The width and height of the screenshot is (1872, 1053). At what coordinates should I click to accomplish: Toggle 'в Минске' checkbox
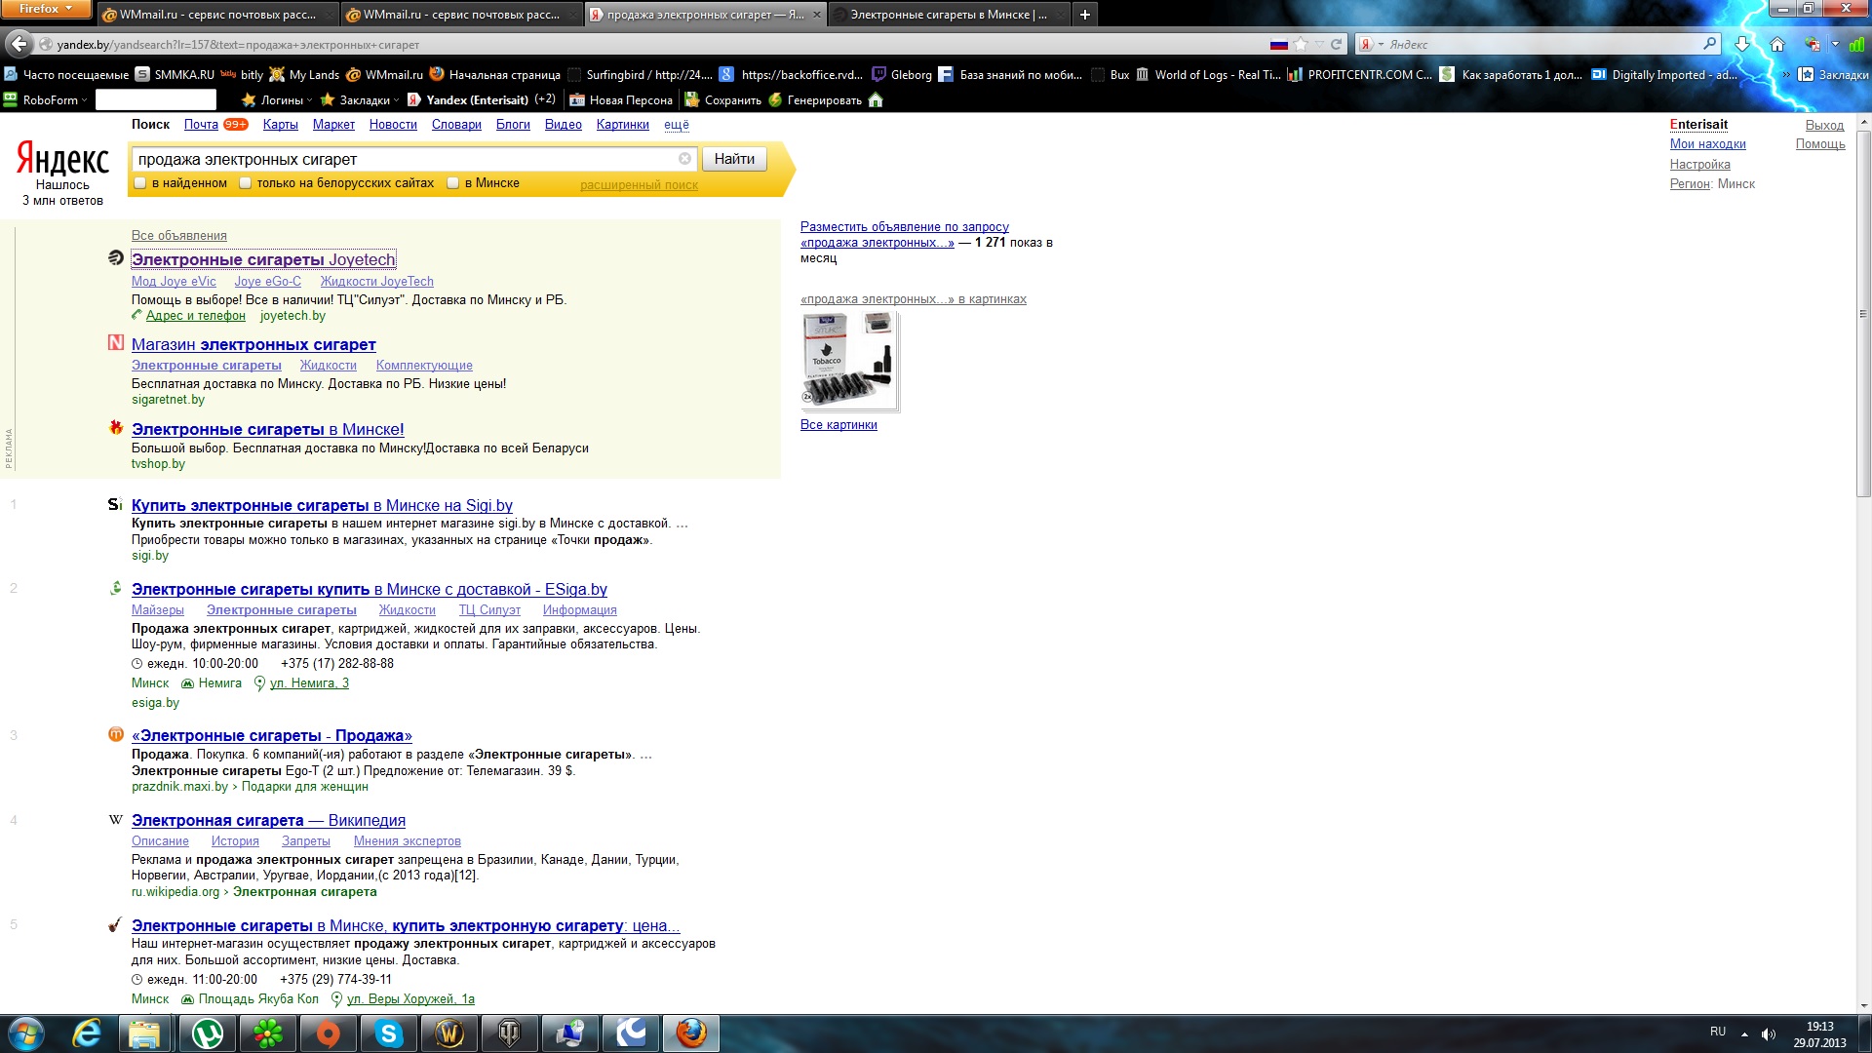pyautogui.click(x=452, y=183)
